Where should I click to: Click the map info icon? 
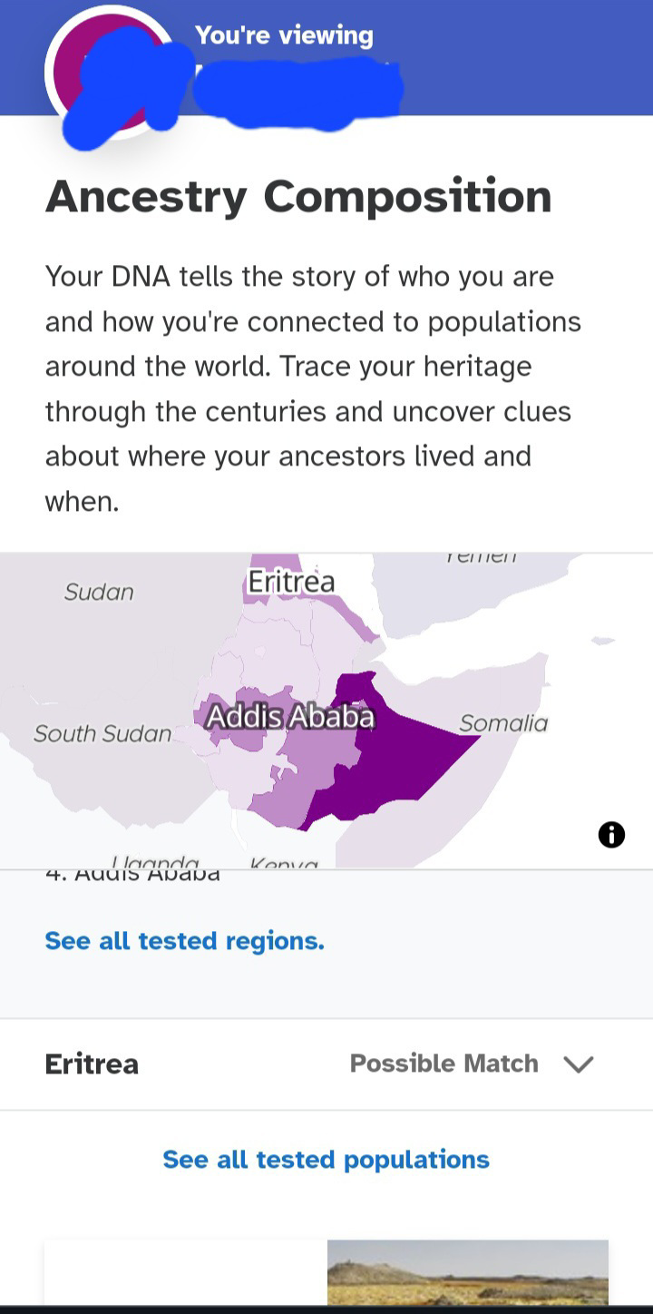click(611, 834)
